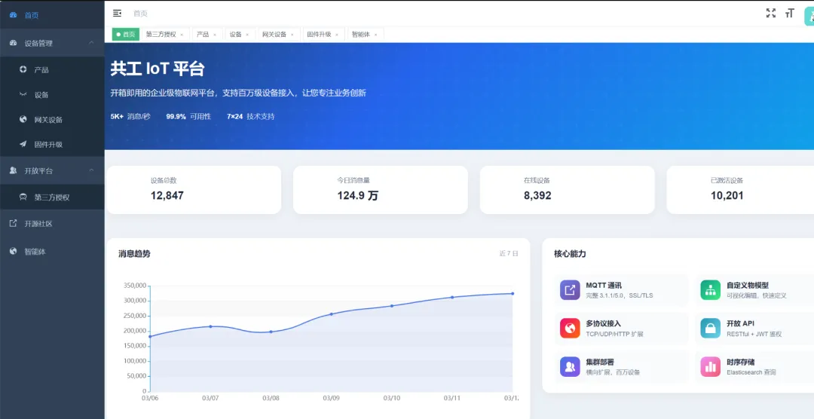Viewport: 814px width, 419px height.
Task: Click the 共工 IoT 平台 title
Action: click(158, 69)
